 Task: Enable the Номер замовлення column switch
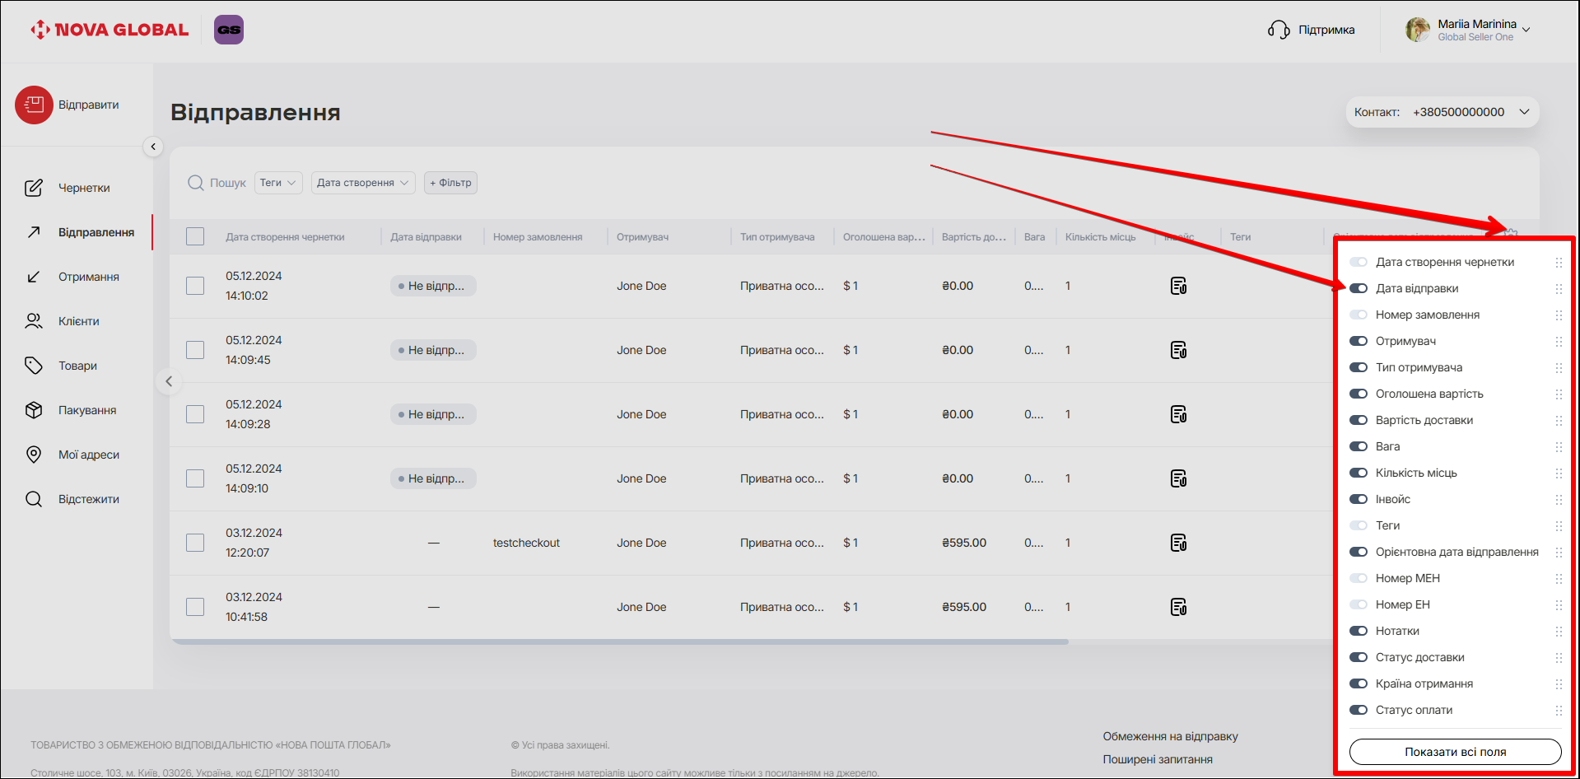1359,315
